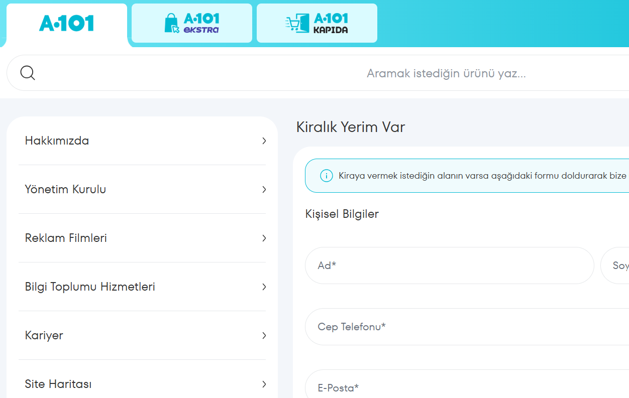Click the Kiraya vermek notice text
This screenshot has width=629, height=398.
(483, 176)
